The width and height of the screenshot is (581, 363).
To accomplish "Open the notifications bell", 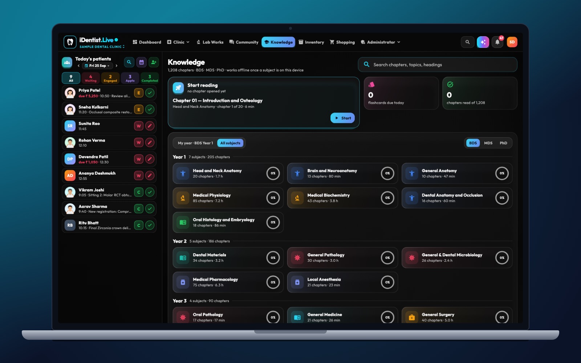I will coord(497,42).
